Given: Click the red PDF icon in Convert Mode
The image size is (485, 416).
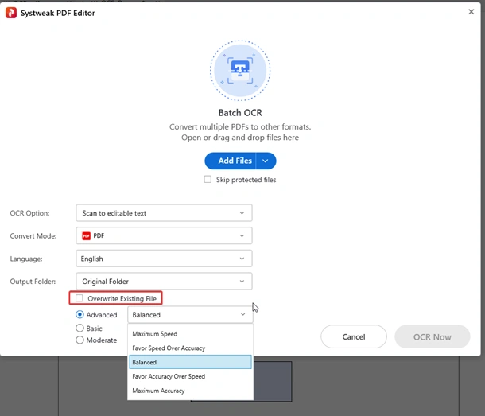Looking at the screenshot, I should 86,236.
